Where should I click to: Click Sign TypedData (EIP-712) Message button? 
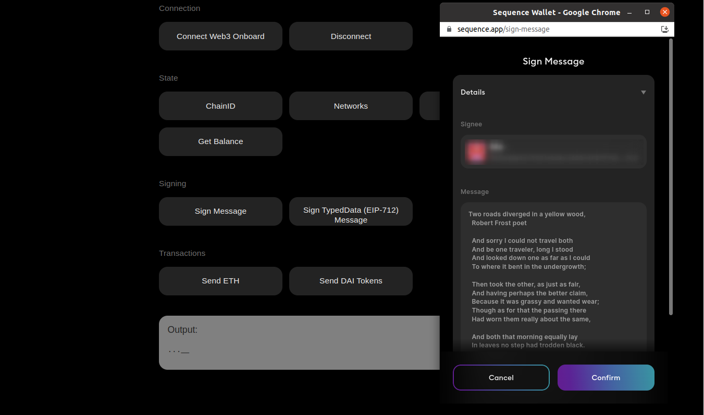pos(351,211)
